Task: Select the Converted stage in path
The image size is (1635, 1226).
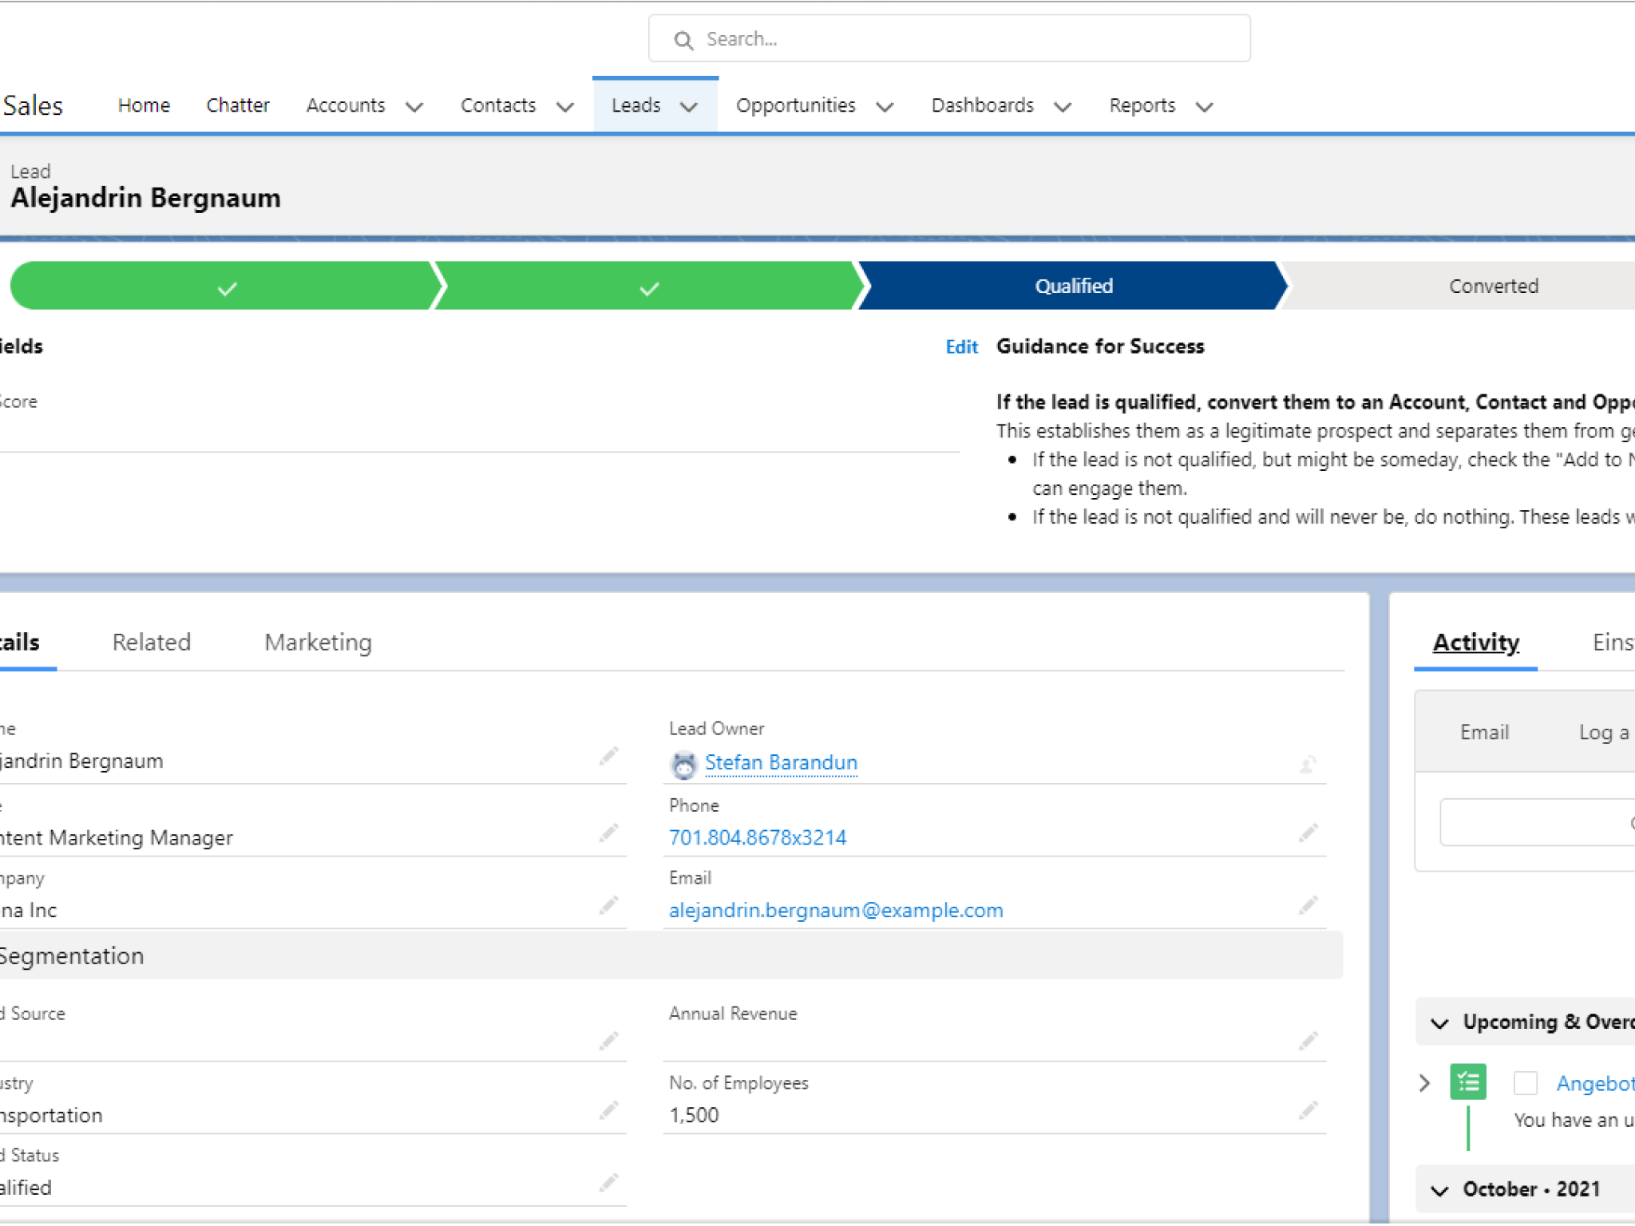Action: (x=1493, y=286)
